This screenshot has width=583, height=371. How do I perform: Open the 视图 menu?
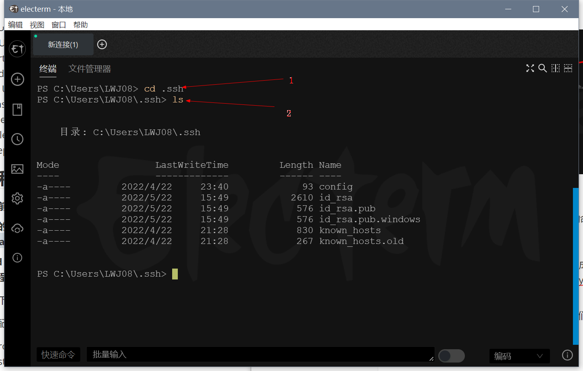(x=37, y=25)
